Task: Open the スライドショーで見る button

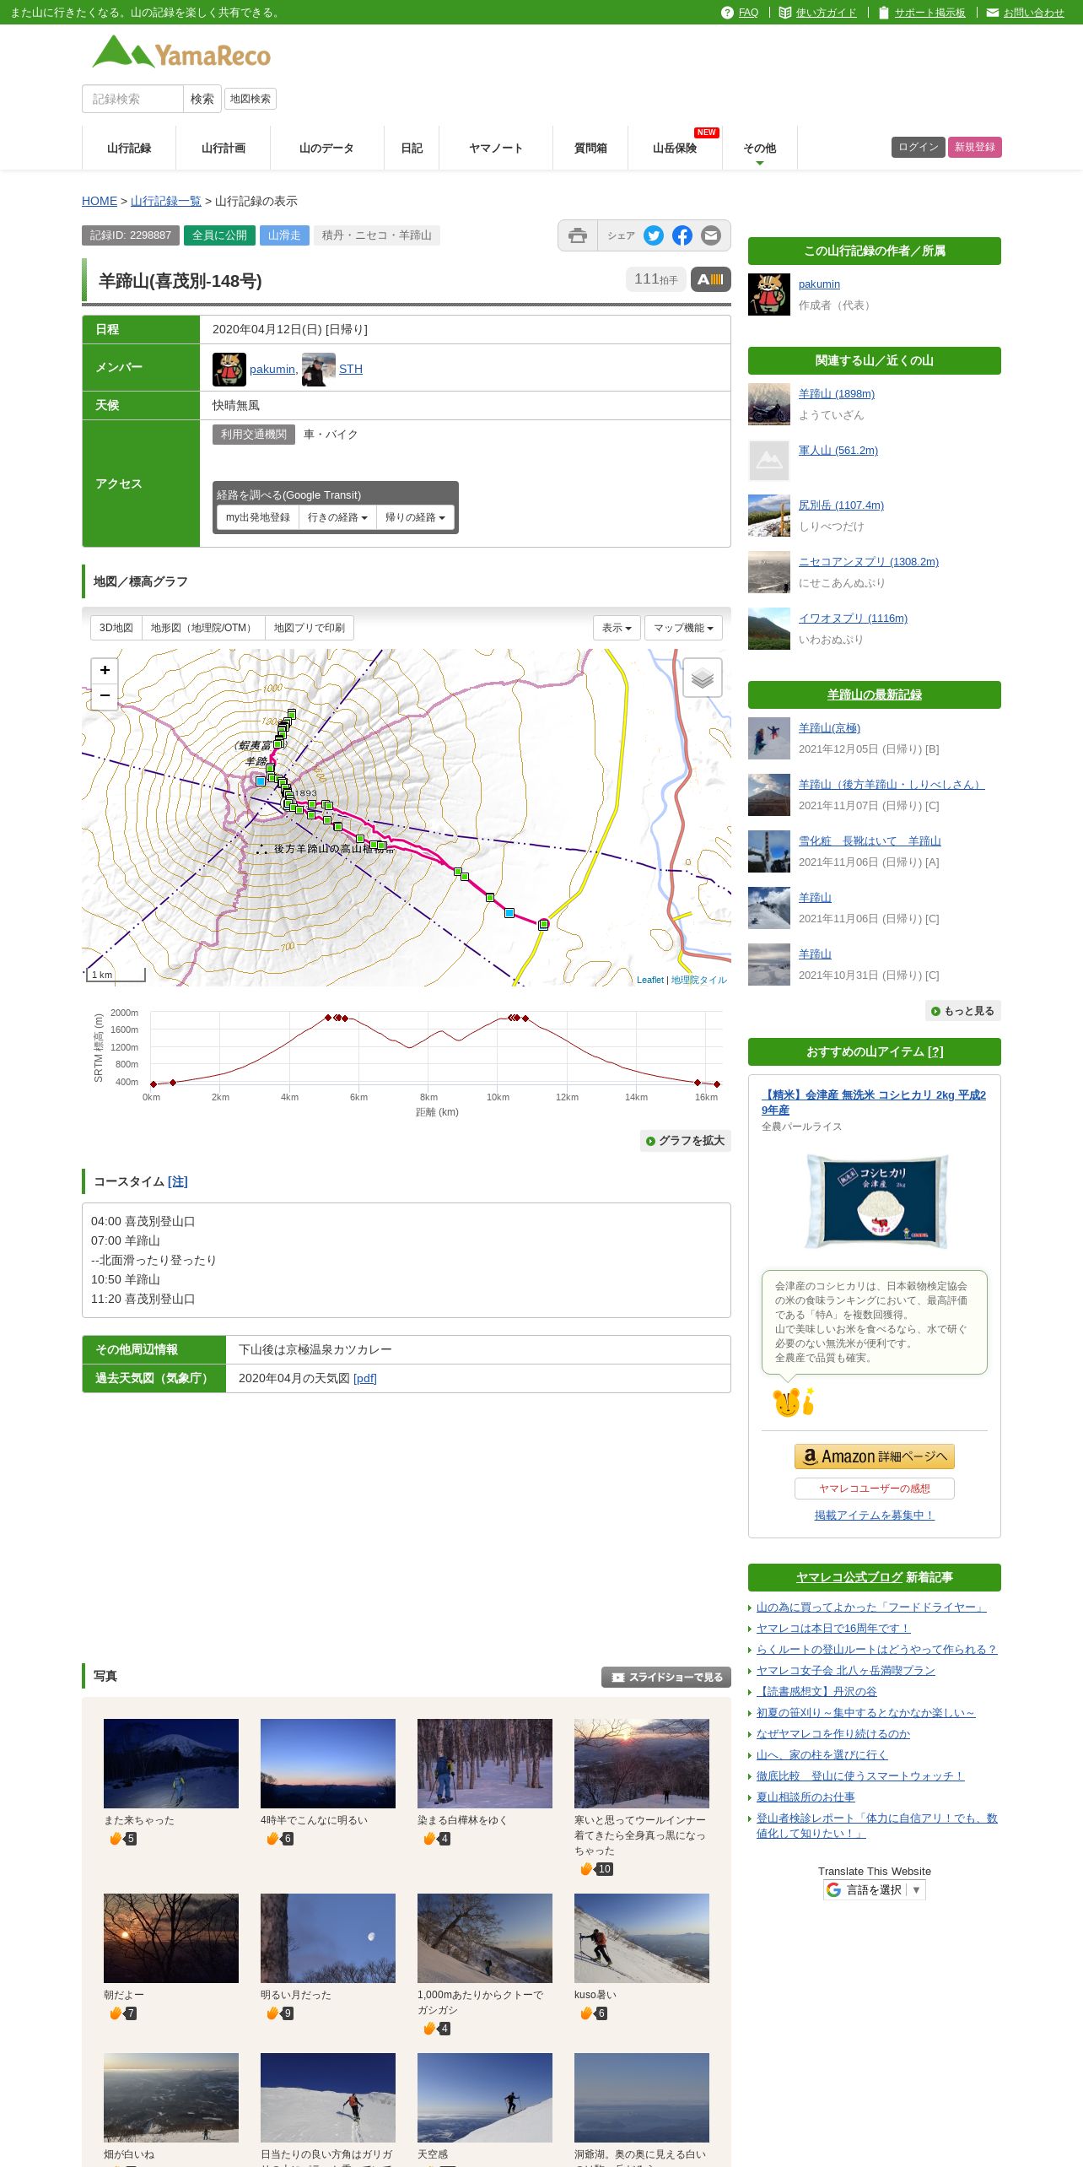Action: point(666,1677)
